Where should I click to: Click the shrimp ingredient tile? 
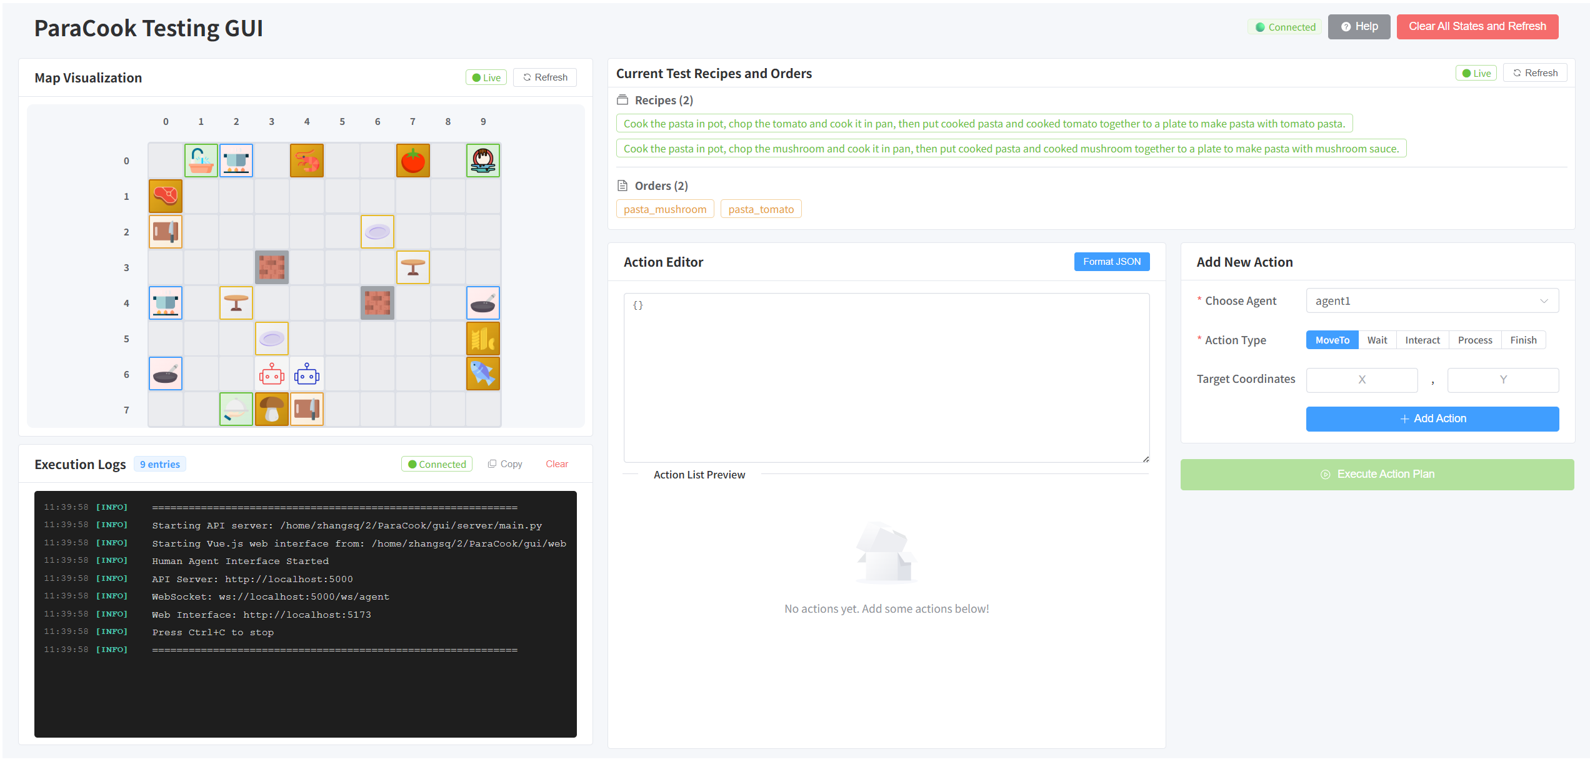pos(307,161)
